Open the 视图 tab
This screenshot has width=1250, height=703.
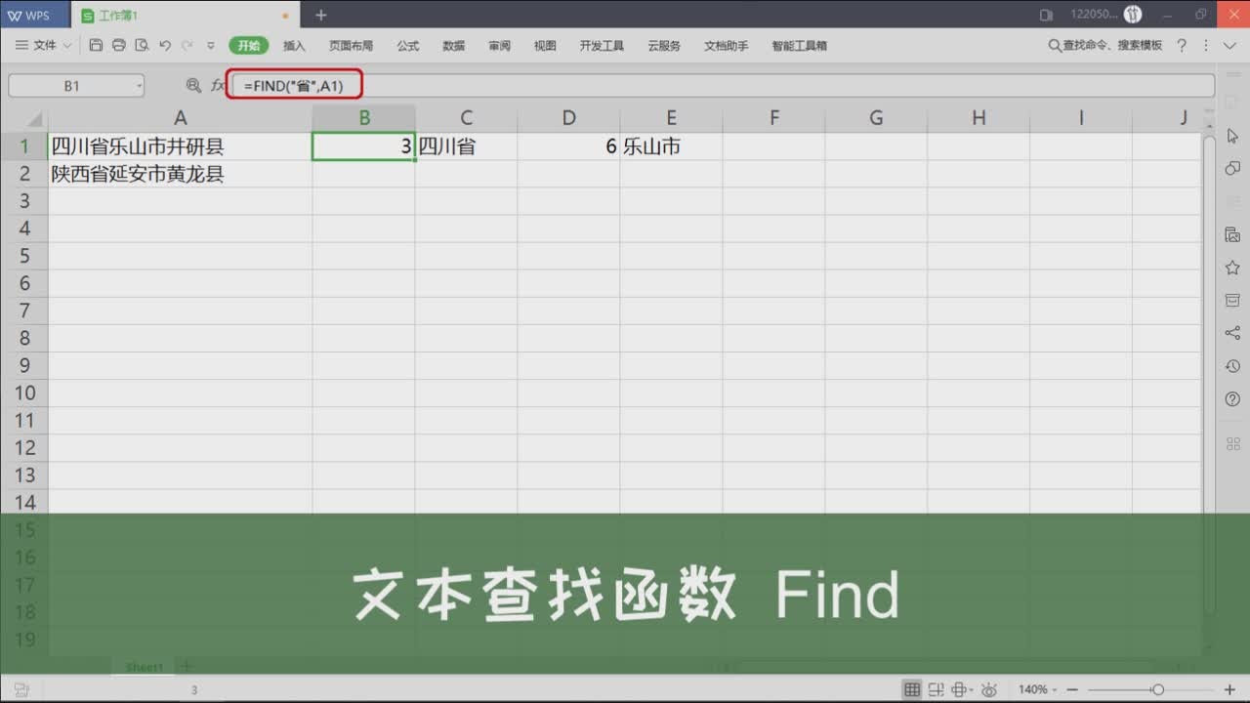(545, 46)
